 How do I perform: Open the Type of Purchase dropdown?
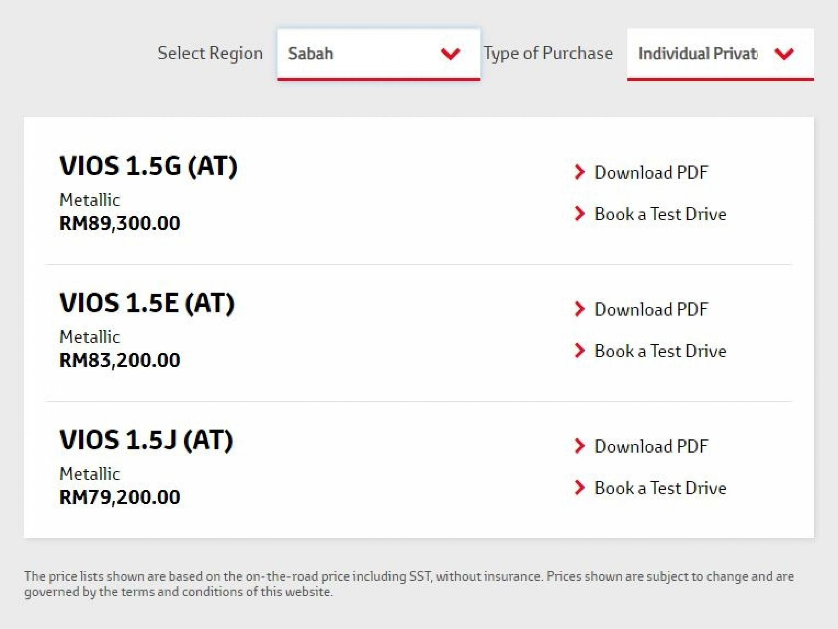point(720,54)
